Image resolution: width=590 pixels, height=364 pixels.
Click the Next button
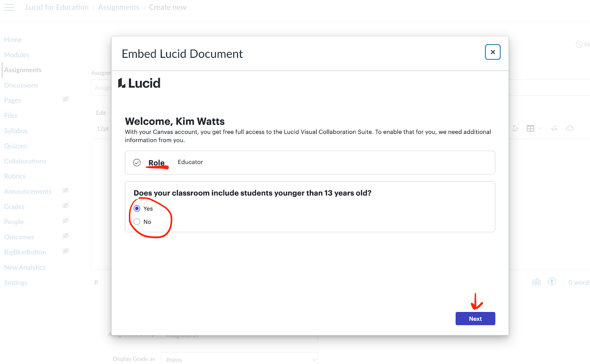(x=475, y=319)
